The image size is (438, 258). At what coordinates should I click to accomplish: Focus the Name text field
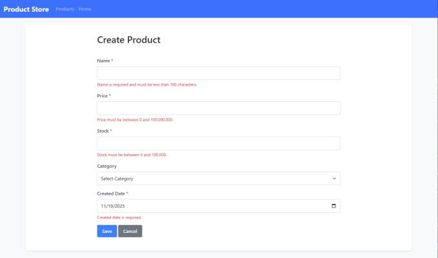click(218, 73)
